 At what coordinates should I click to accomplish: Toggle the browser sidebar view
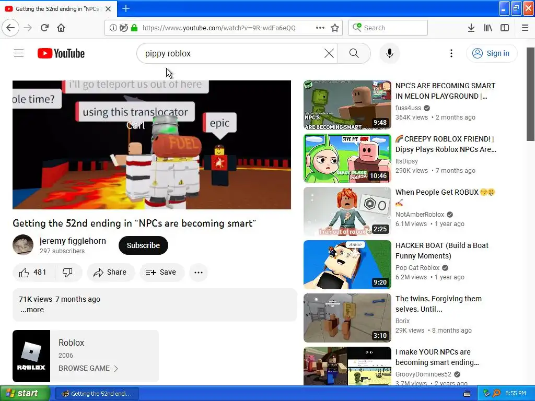coord(505,28)
